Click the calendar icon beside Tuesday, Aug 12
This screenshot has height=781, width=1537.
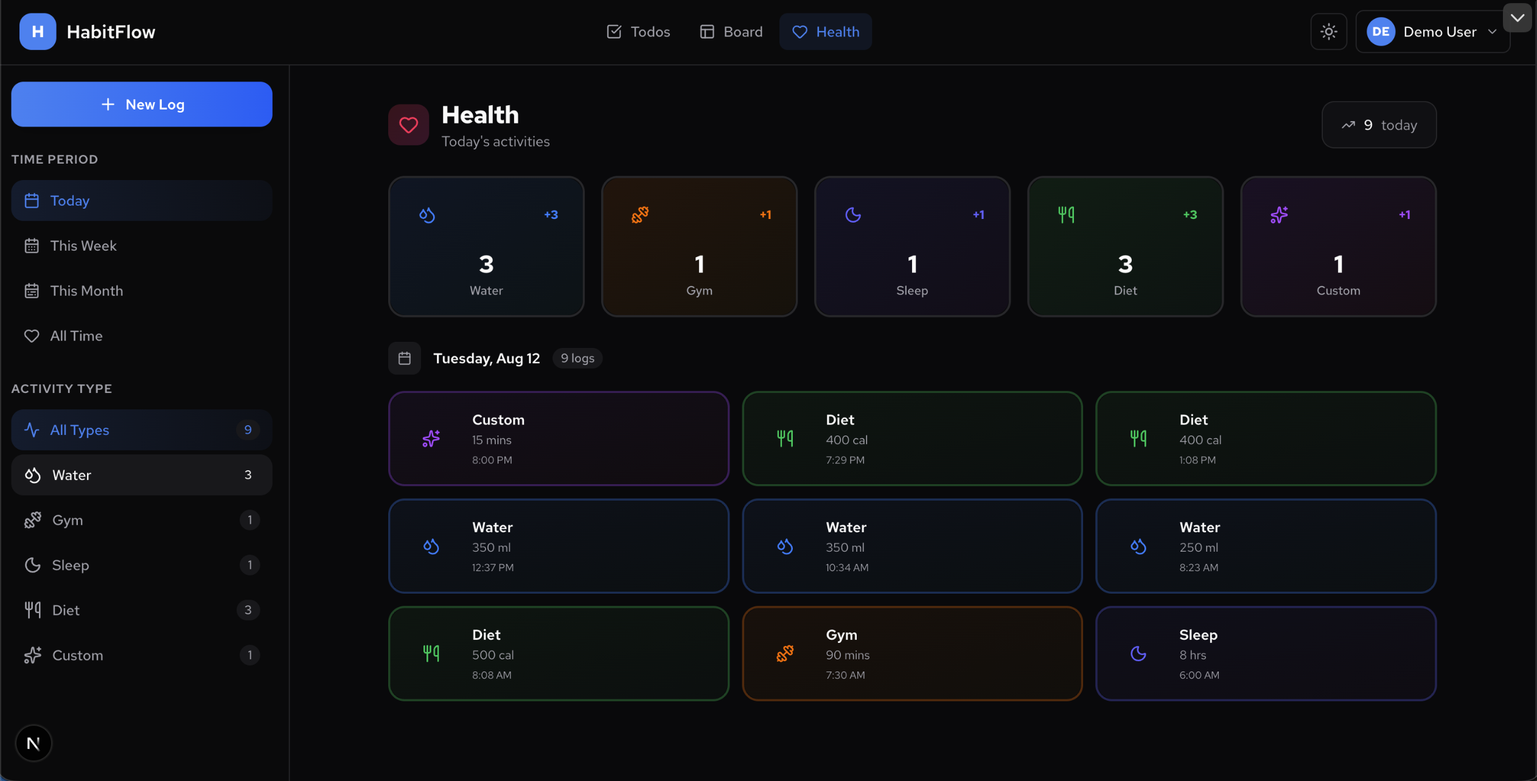click(x=404, y=358)
